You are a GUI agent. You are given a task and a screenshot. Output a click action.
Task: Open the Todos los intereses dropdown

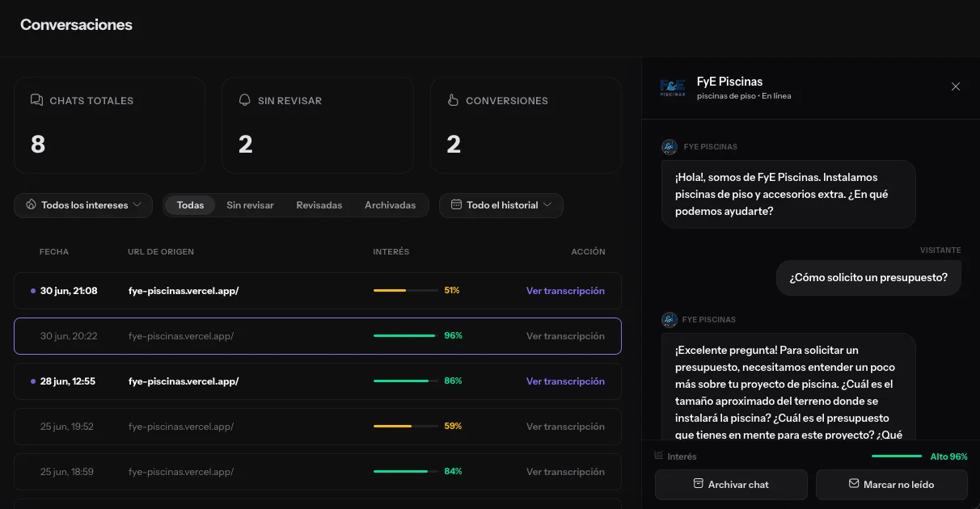coord(83,205)
